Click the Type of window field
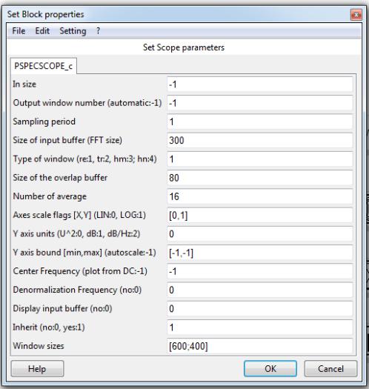 coord(259,159)
